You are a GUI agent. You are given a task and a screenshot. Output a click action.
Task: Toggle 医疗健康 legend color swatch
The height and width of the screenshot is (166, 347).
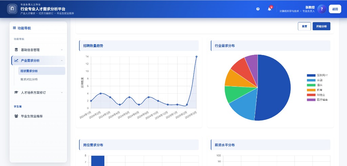click(x=311, y=100)
